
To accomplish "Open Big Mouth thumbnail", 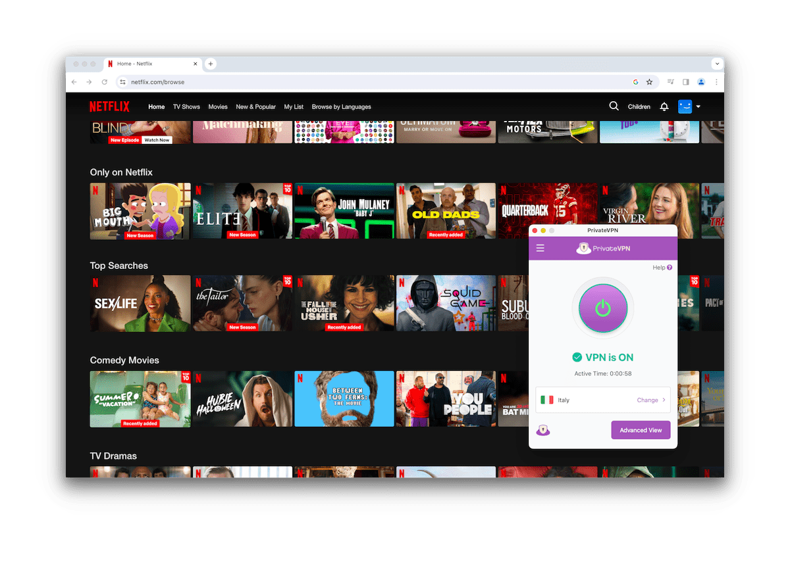I will pos(140,211).
